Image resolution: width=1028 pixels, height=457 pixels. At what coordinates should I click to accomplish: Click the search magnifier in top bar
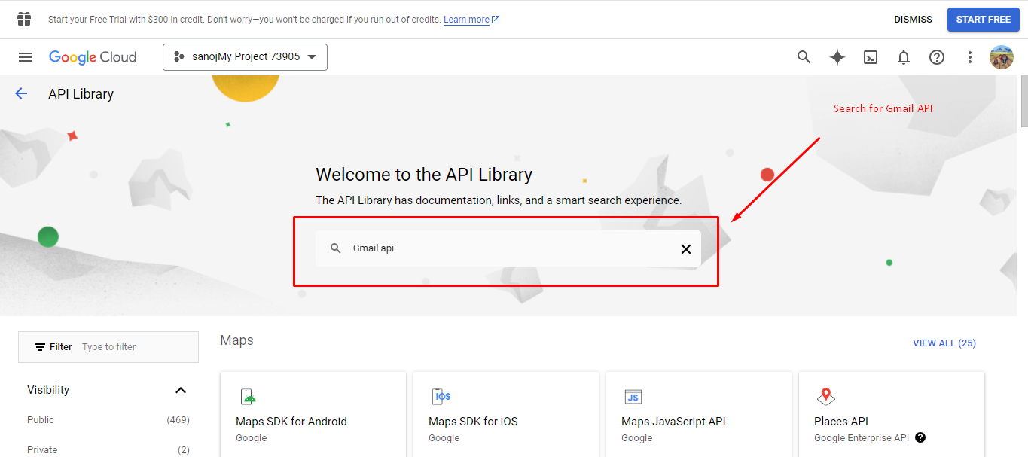point(804,57)
